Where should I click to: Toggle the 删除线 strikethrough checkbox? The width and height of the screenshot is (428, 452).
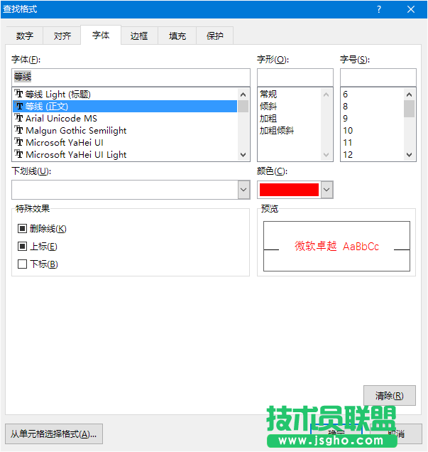click(22, 229)
